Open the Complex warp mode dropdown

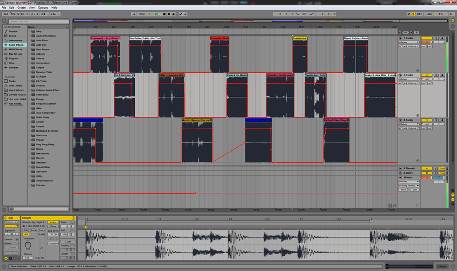[x=53, y=243]
